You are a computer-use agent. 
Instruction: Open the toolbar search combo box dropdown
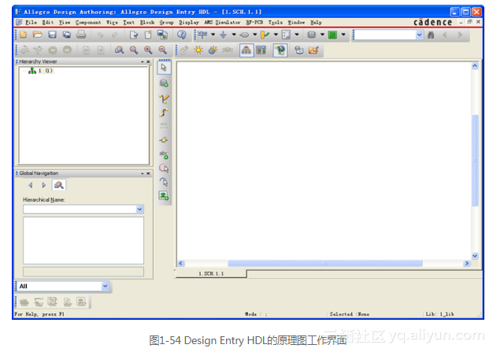click(420, 35)
